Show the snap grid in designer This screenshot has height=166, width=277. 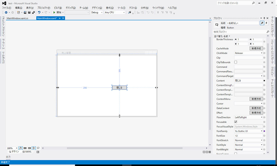coord(25,148)
